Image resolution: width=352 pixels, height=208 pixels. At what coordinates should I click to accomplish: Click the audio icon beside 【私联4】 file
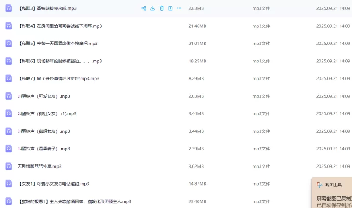[x=8, y=26]
